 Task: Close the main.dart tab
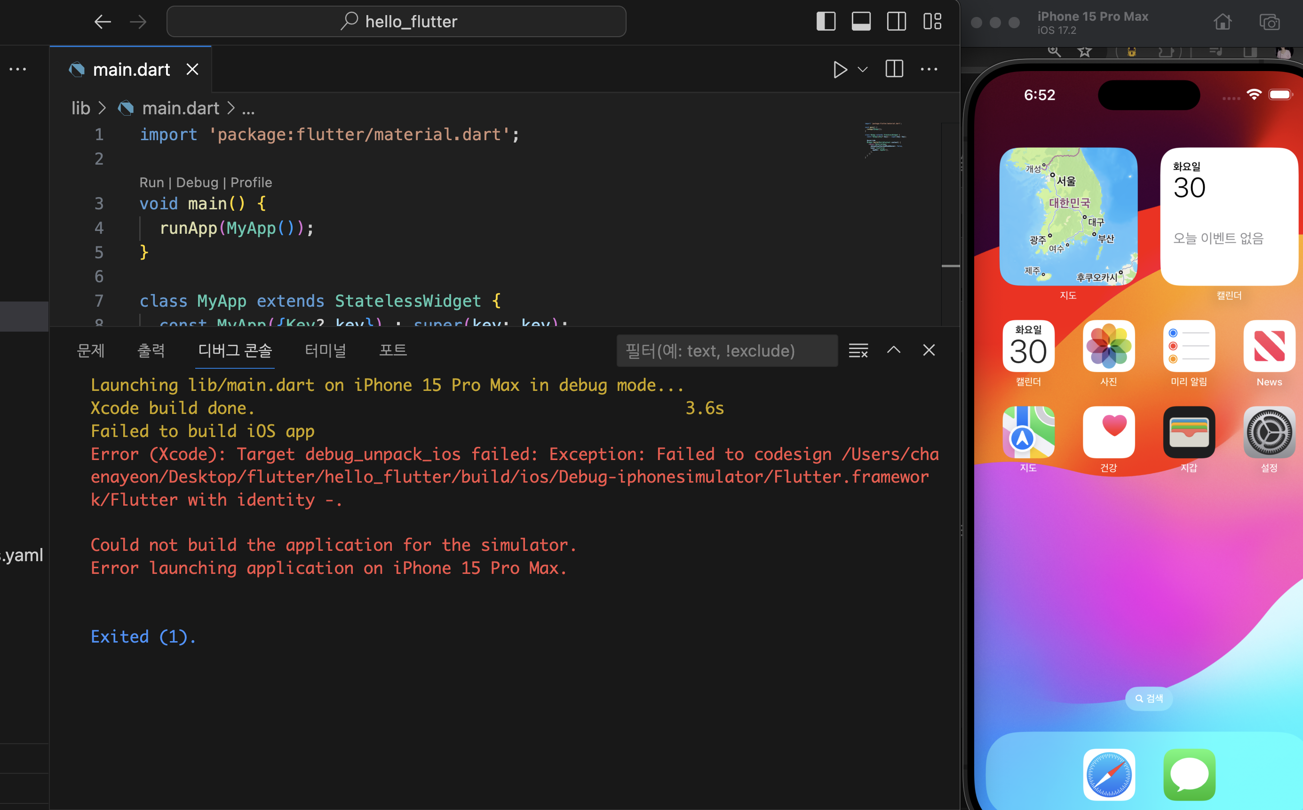pyautogui.click(x=192, y=69)
